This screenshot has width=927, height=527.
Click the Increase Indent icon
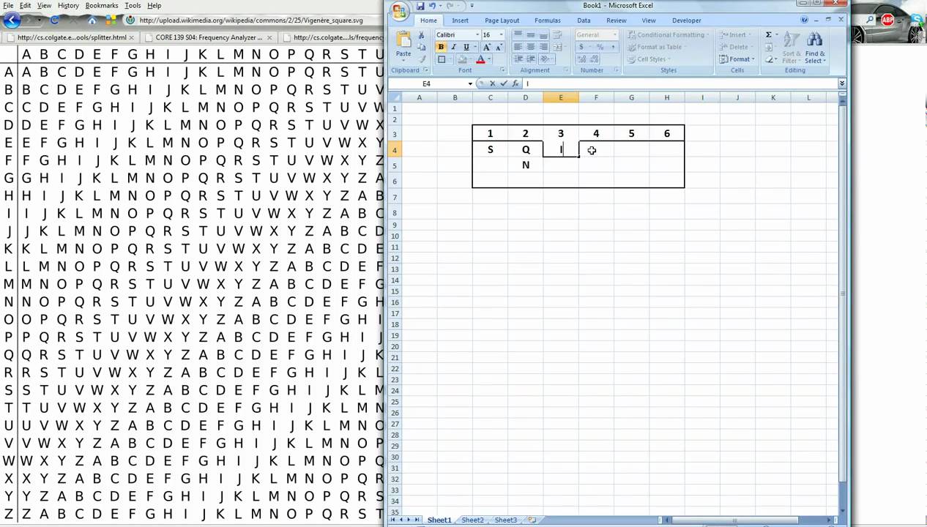531,59
